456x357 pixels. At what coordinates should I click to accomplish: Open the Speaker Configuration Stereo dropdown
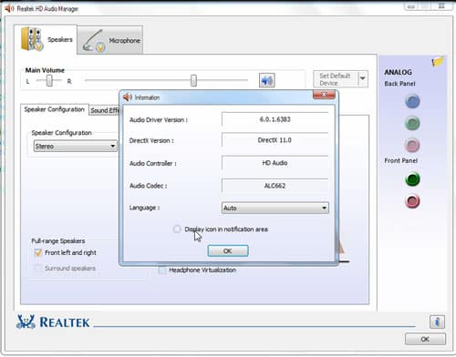[76, 146]
